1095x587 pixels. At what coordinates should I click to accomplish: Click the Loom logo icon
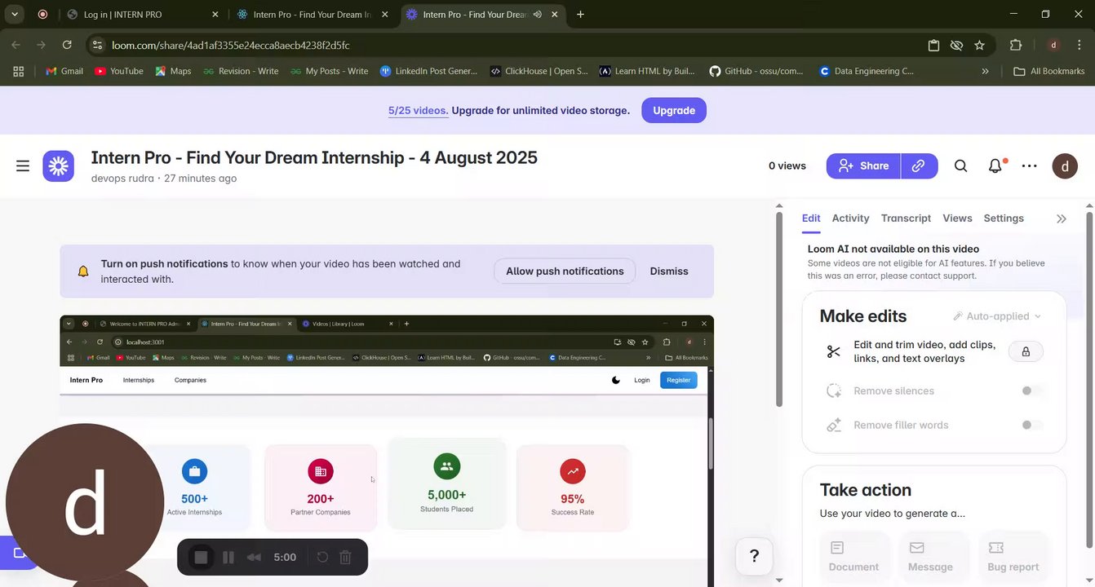point(59,166)
